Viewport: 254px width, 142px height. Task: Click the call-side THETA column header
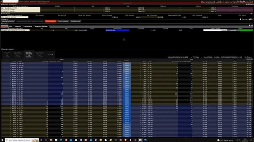tap(119, 62)
